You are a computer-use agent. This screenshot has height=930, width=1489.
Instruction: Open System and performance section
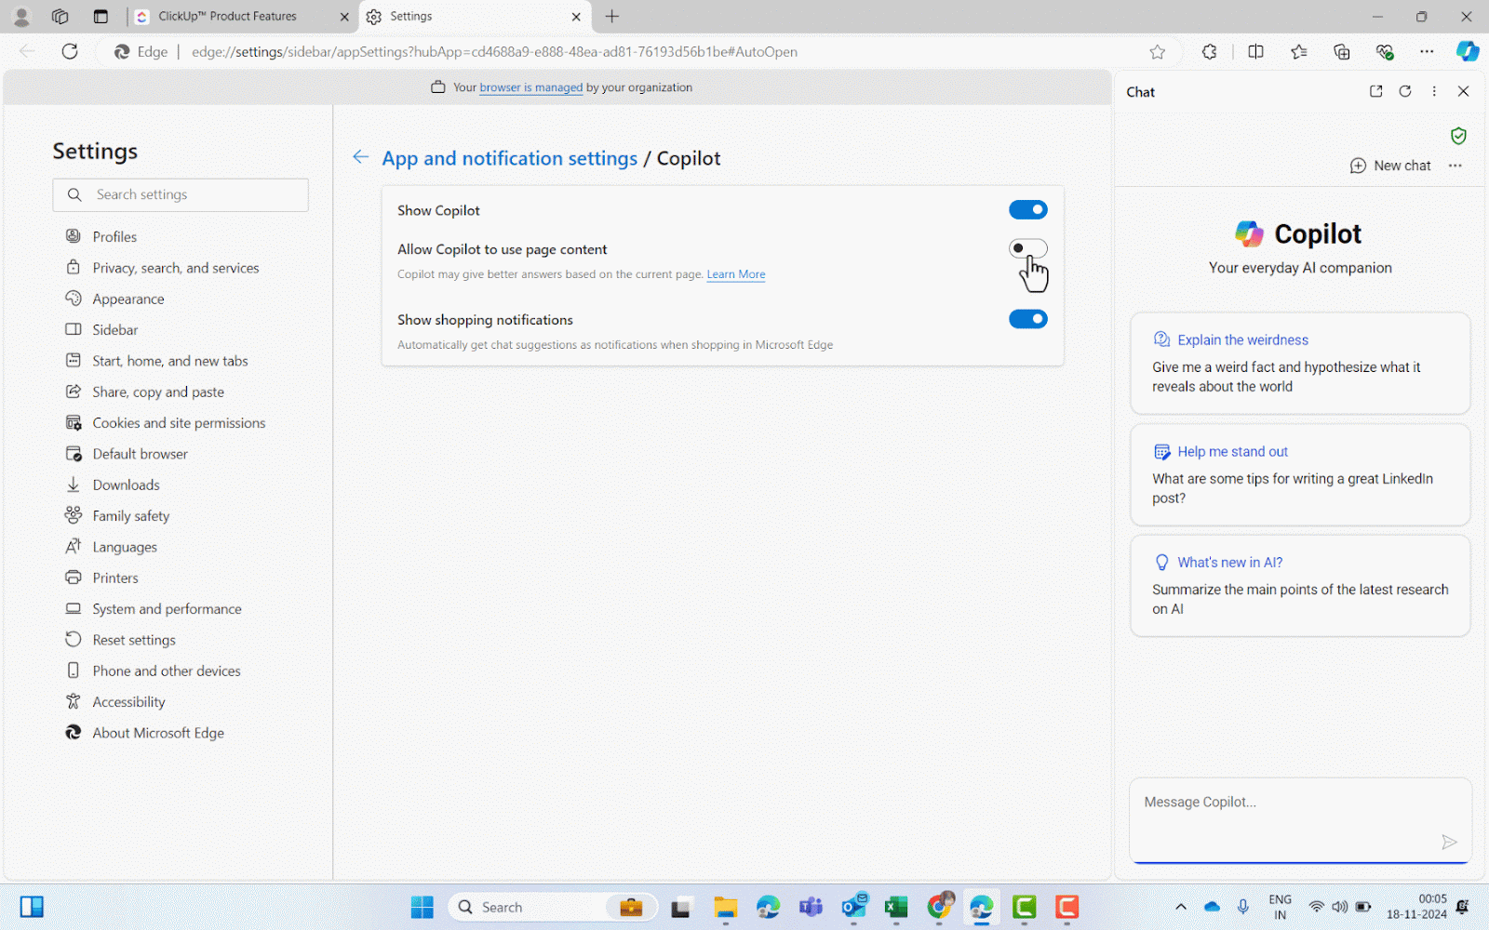tap(167, 609)
